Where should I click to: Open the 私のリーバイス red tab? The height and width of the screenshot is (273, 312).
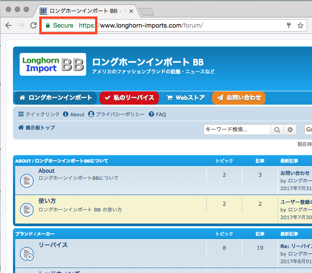pyautogui.click(x=129, y=98)
